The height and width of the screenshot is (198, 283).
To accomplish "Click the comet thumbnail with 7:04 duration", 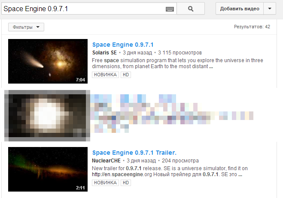I will tap(48, 61).
